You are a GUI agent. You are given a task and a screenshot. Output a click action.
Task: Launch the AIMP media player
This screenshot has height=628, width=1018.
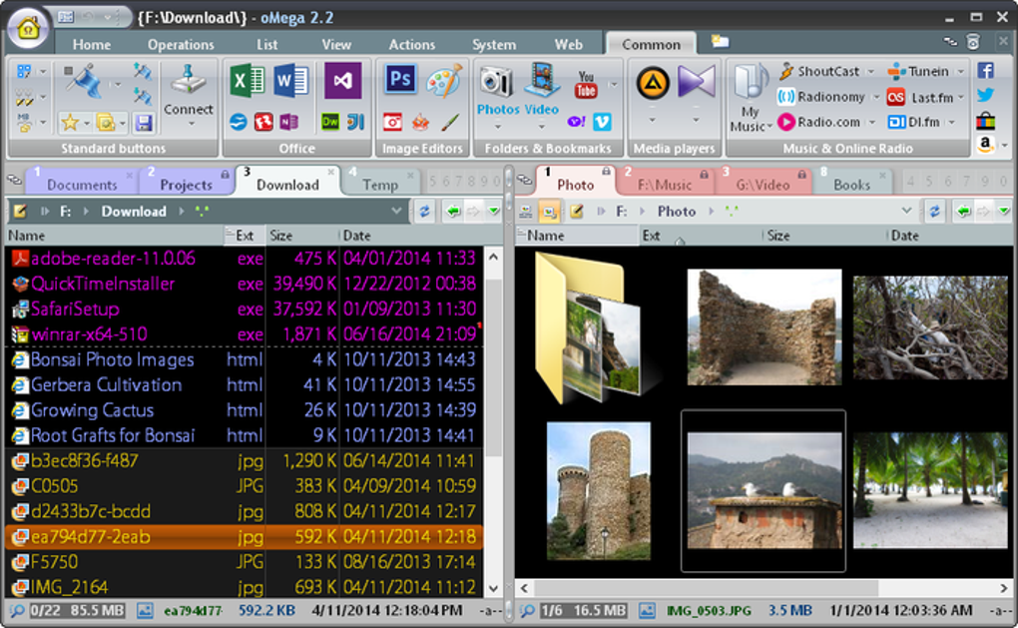(x=653, y=83)
